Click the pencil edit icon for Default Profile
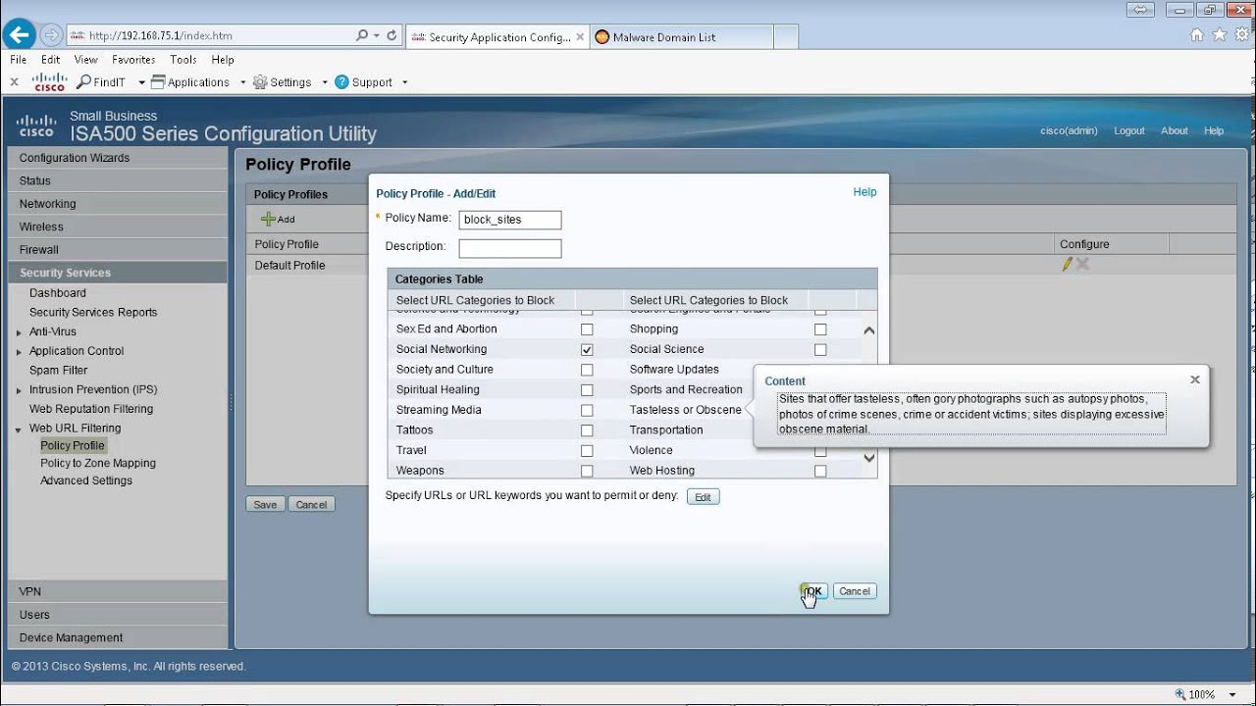Image resolution: width=1256 pixels, height=706 pixels. point(1067,265)
